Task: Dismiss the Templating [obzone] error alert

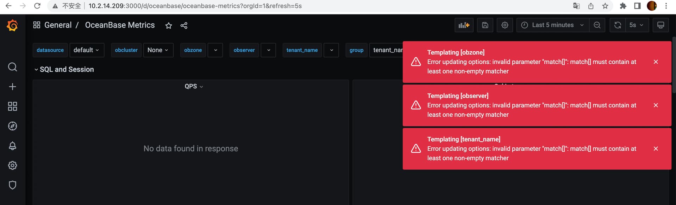Action: [656, 62]
